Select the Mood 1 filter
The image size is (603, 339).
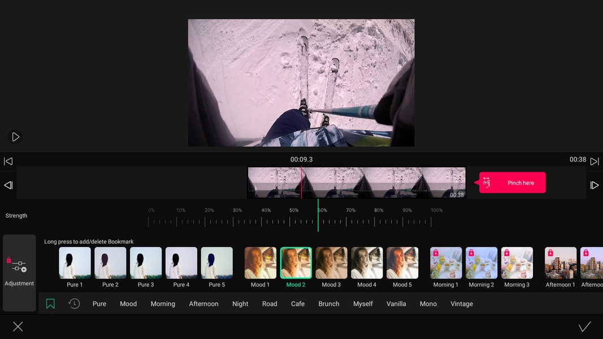[261, 267]
